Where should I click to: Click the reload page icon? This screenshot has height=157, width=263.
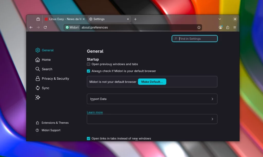pyautogui.click(x=45, y=27)
